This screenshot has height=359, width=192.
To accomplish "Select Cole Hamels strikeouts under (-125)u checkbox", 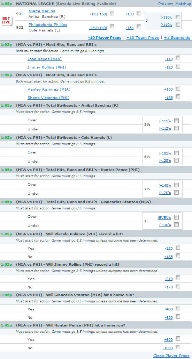I will pos(176,160).
